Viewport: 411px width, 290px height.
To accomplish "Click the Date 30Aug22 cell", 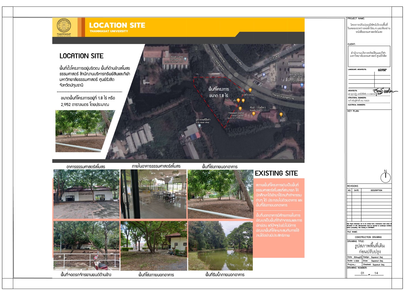I will (354, 257).
